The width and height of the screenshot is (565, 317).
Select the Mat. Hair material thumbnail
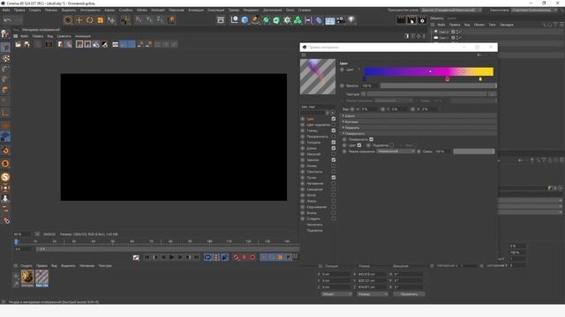tap(41, 277)
